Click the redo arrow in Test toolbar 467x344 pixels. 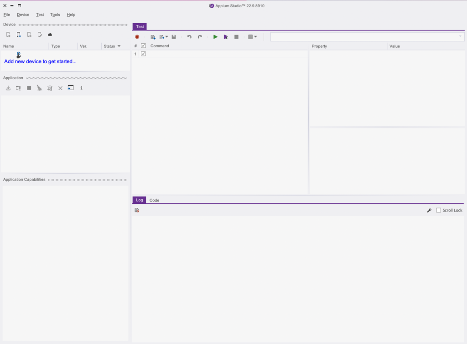200,37
